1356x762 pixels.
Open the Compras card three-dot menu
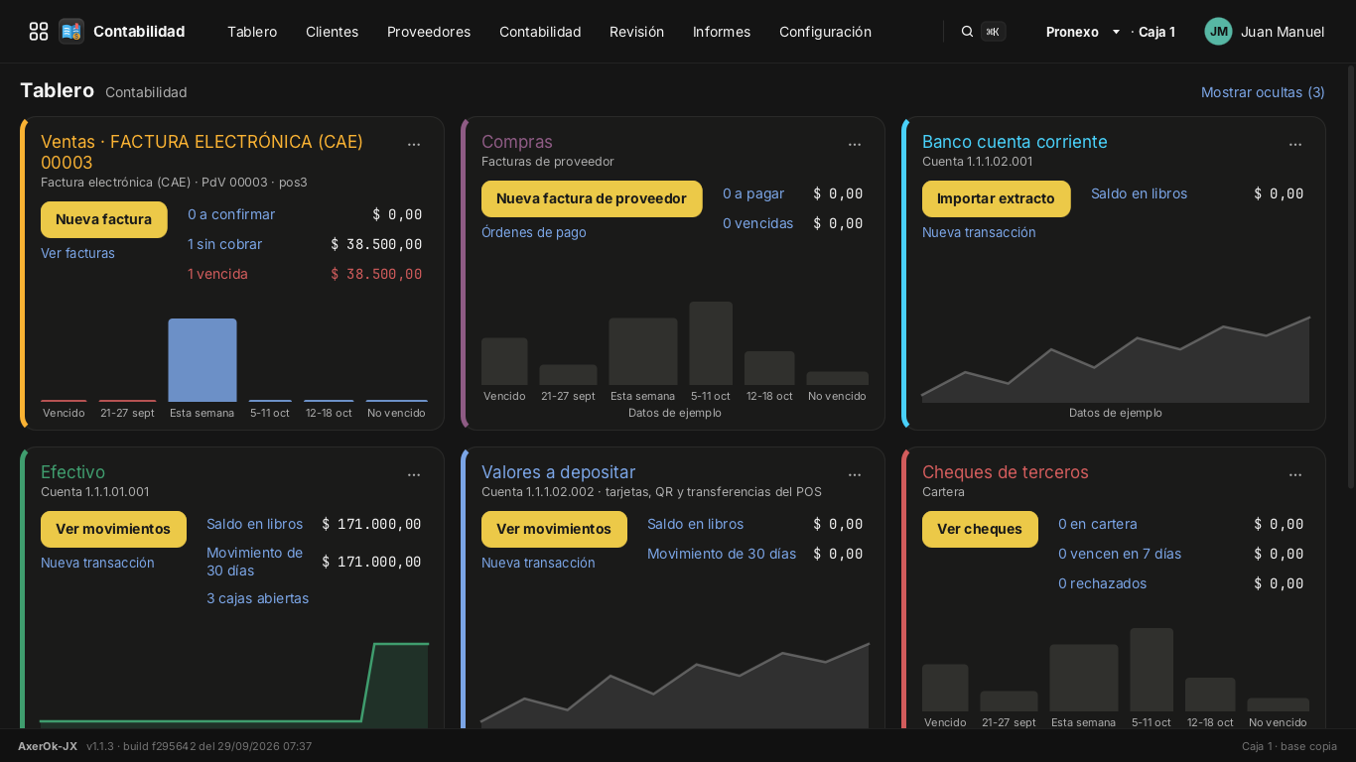click(855, 144)
